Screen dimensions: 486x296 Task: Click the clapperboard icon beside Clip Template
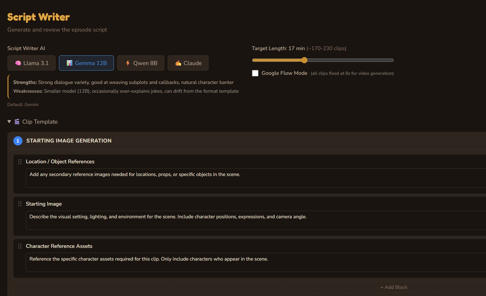[x=17, y=122]
